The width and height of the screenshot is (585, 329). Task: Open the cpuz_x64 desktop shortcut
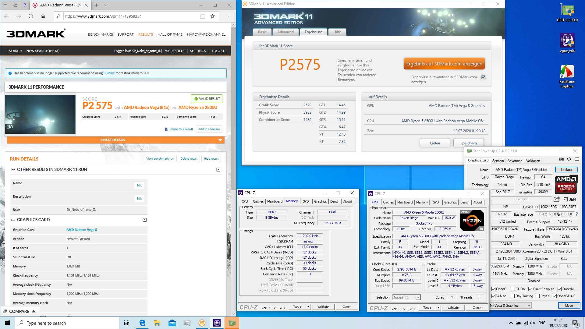point(567,43)
